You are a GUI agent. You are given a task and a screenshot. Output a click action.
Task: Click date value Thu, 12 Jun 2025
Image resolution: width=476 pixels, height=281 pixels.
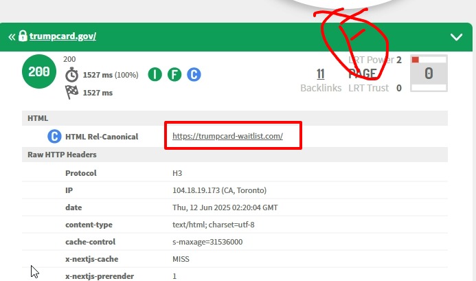[x=225, y=207]
